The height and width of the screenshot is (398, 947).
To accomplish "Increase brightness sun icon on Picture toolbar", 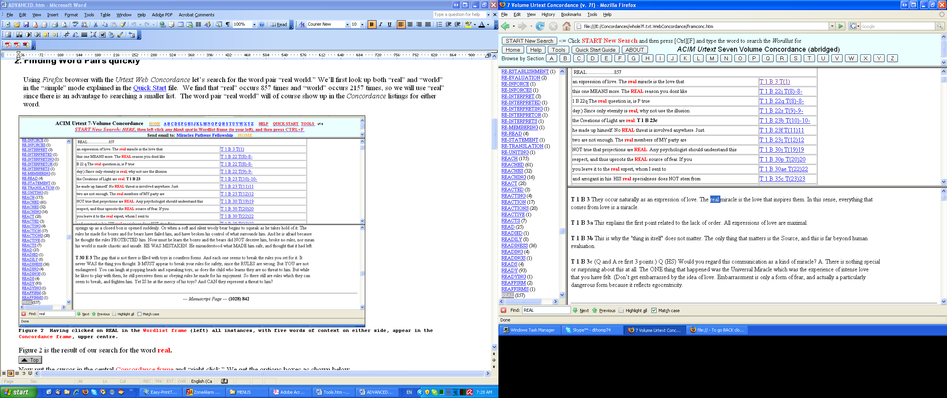I will point(46,35).
